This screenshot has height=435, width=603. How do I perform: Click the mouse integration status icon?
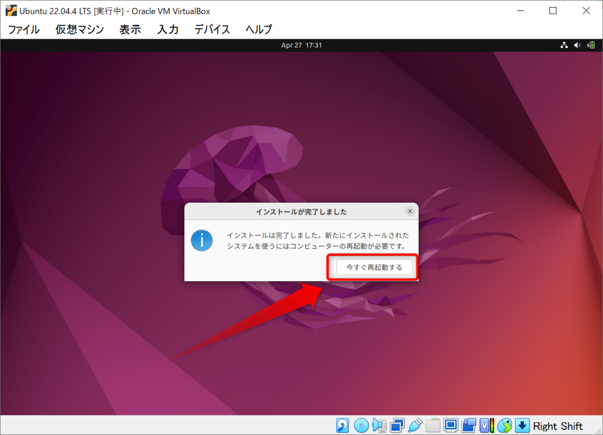(505, 425)
